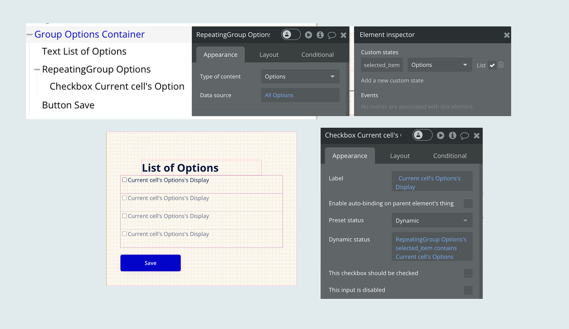Image resolution: width=569 pixels, height=329 pixels.
Task: Open the Type of content dropdown
Action: point(300,77)
